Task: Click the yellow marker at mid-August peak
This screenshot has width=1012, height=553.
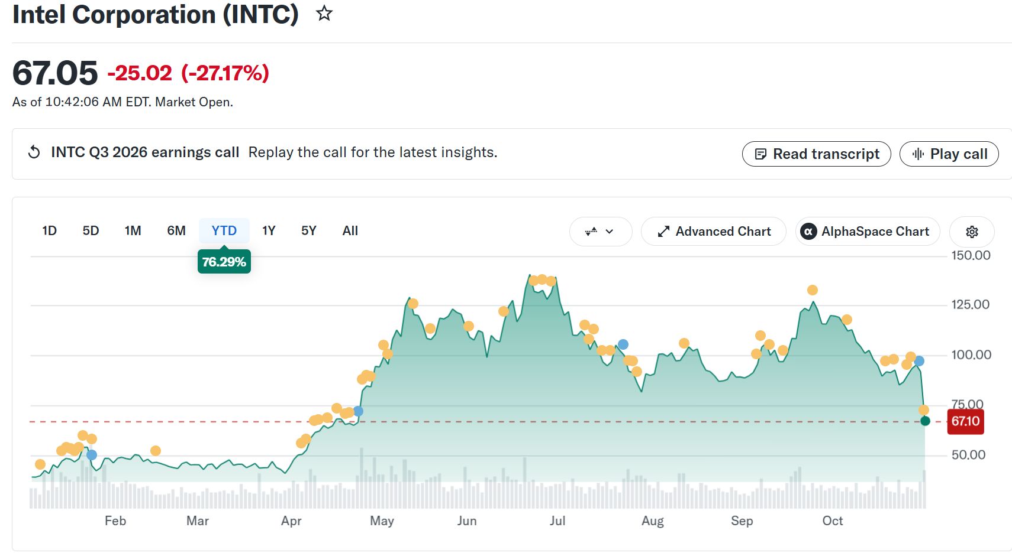Action: [684, 343]
